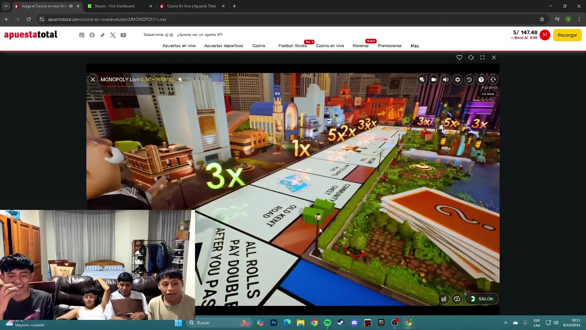
Task: Open the TikTok social icon
Action: point(103,35)
